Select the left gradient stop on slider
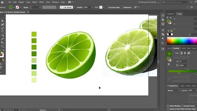197x111 pixels. click(x=179, y=73)
